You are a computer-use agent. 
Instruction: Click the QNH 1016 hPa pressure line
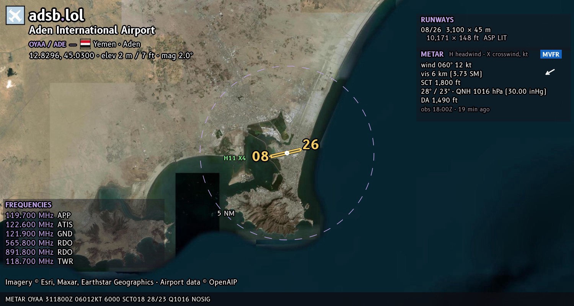click(483, 91)
